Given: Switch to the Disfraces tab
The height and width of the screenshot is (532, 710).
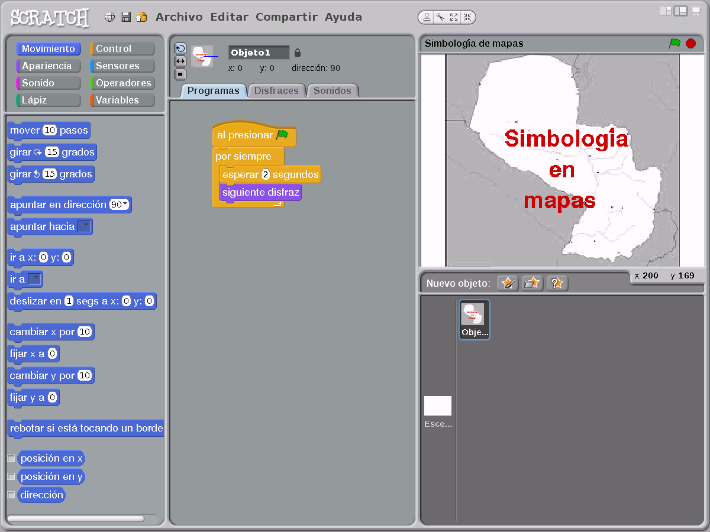Looking at the screenshot, I should coord(276,90).
